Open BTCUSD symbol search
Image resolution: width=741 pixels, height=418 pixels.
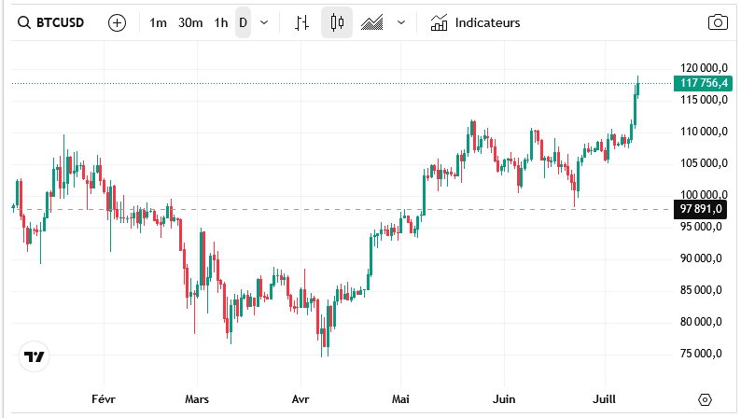coord(52,22)
